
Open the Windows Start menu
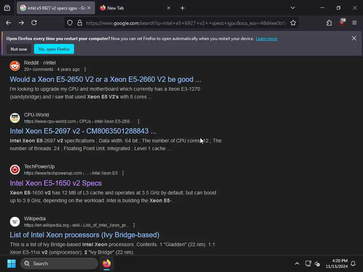pyautogui.click(x=11, y=263)
